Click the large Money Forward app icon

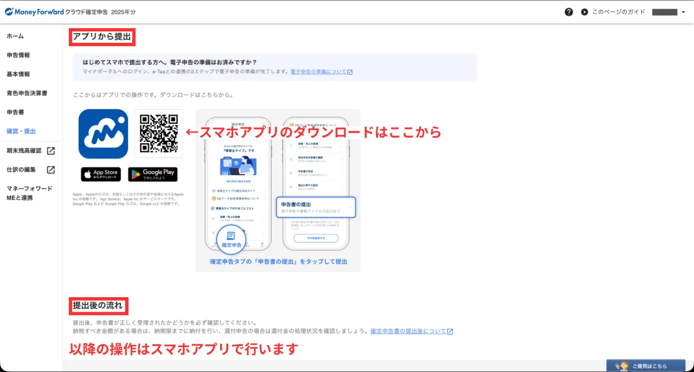103,133
